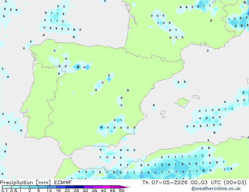Click the 'ECMWF' model label

point(63,183)
